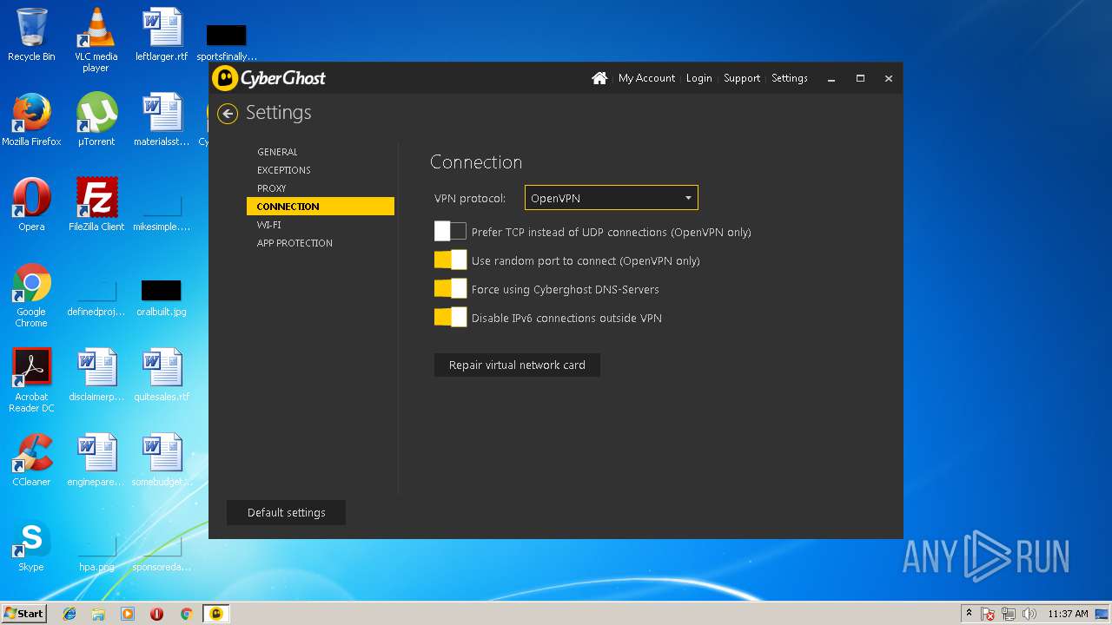Open Chrome from the taskbar

[x=186, y=614]
